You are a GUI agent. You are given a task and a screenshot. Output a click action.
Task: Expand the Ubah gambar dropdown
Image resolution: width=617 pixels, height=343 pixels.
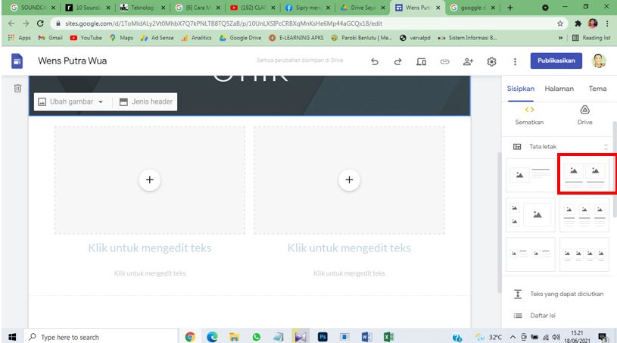(71, 101)
